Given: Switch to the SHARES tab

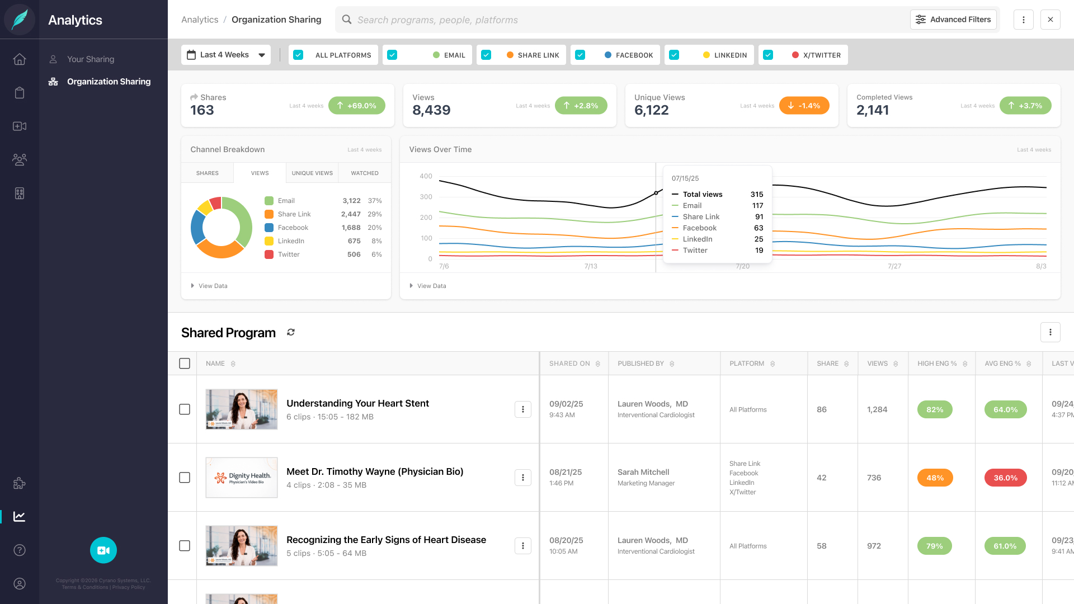Looking at the screenshot, I should (x=208, y=173).
